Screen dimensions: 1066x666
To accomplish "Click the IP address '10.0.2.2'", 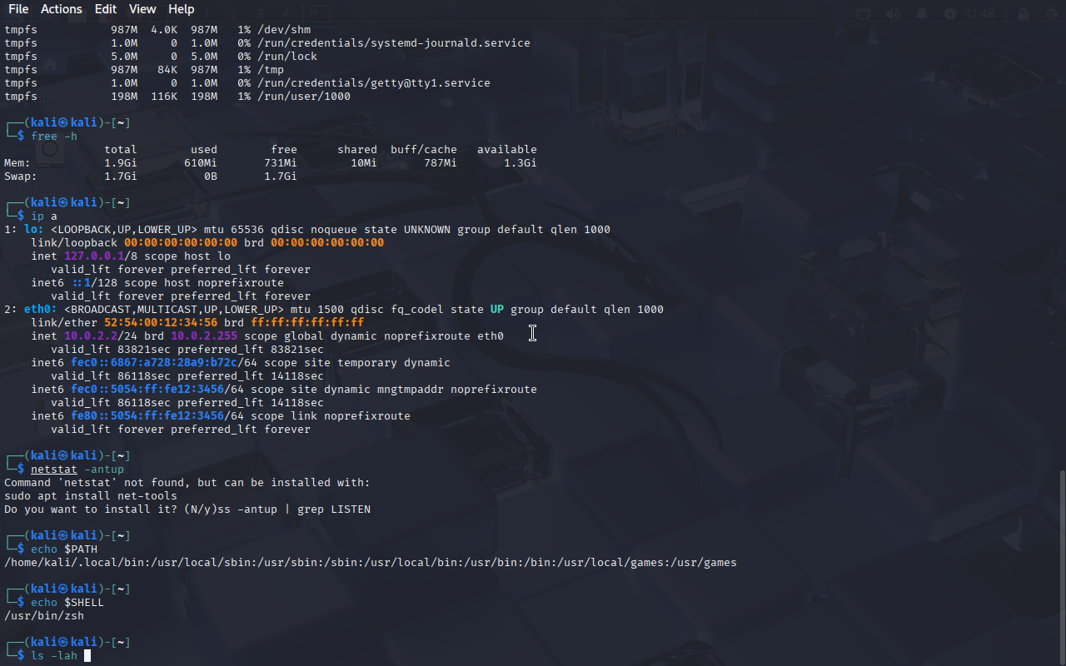I will click(91, 336).
